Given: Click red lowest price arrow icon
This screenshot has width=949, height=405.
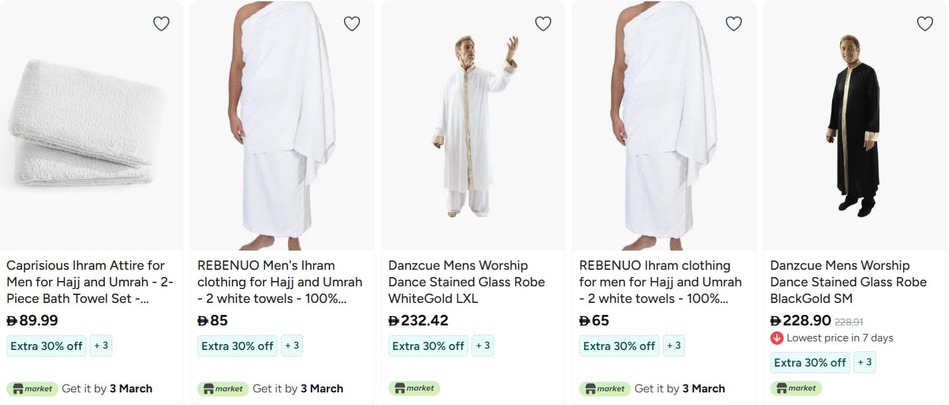Looking at the screenshot, I should tap(777, 338).
